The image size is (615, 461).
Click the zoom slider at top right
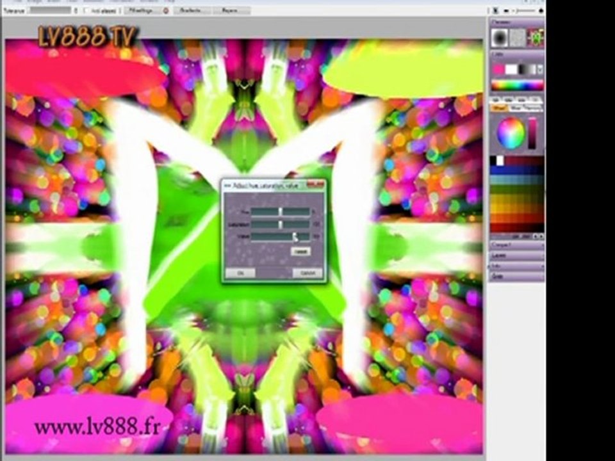[x=525, y=11]
